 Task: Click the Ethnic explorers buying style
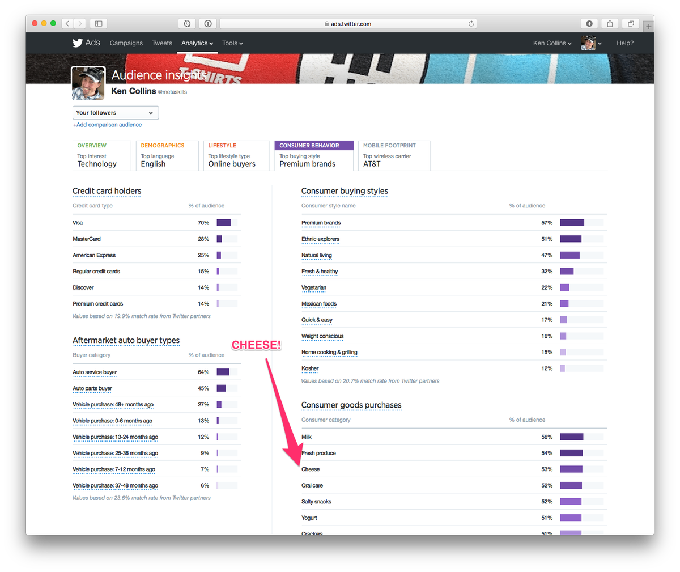click(321, 239)
